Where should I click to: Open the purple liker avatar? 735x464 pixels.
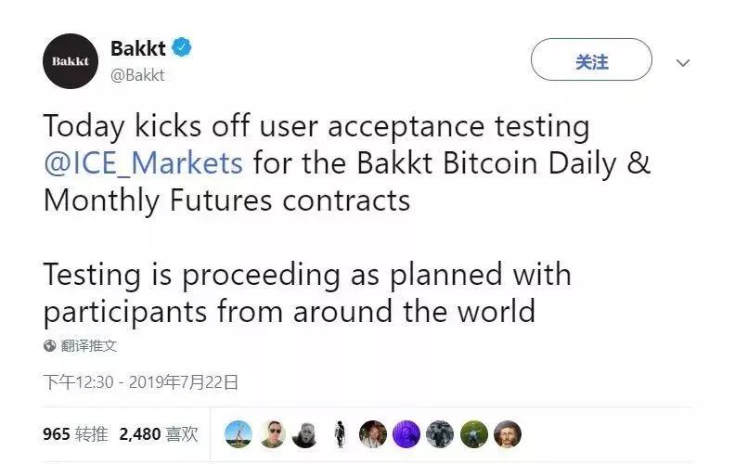click(406, 433)
